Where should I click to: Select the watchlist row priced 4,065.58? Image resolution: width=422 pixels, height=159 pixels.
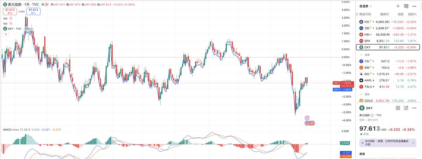(x=388, y=22)
